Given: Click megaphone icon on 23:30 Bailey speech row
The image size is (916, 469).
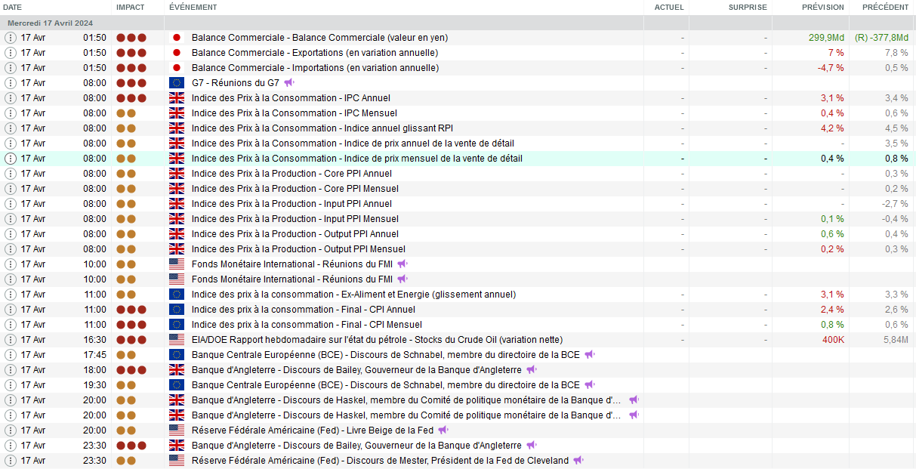Looking at the screenshot, I should coord(532,446).
